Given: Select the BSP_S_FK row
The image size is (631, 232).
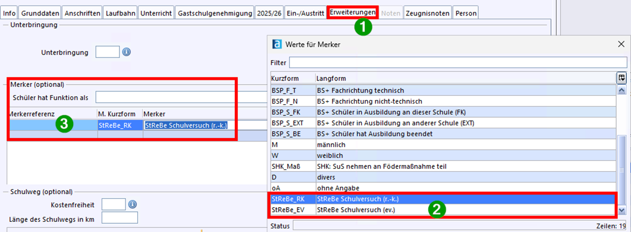Looking at the screenshot, I should (x=443, y=112).
